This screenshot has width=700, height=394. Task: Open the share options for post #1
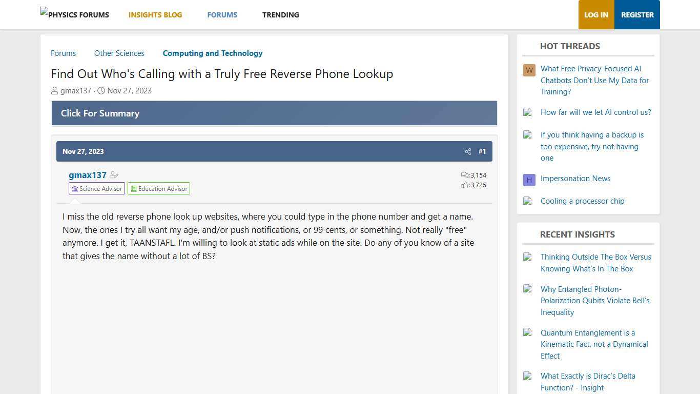[468, 151]
